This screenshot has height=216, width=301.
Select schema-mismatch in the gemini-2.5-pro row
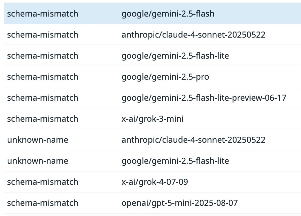(42, 76)
